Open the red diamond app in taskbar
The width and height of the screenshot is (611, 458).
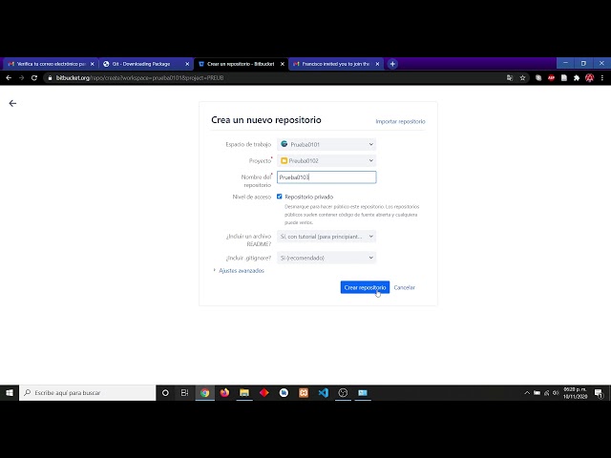pos(264,392)
